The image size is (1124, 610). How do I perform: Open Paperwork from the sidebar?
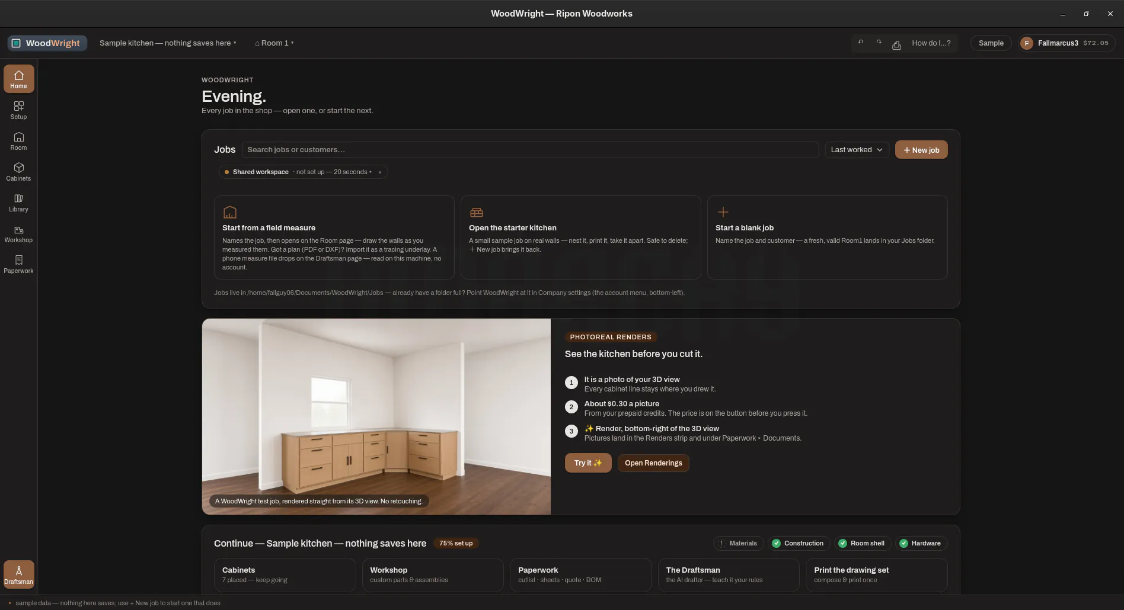(x=18, y=264)
